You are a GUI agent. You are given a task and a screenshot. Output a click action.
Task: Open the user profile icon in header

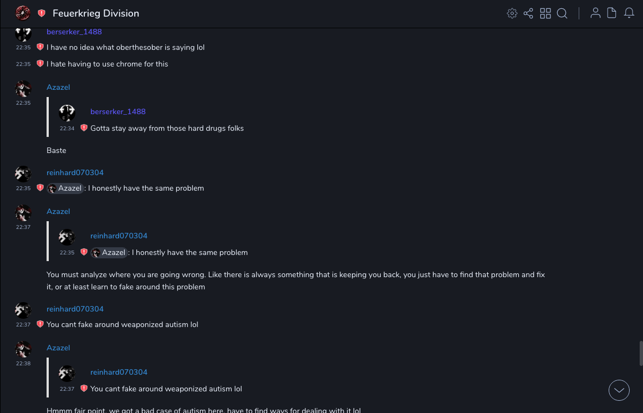(595, 13)
